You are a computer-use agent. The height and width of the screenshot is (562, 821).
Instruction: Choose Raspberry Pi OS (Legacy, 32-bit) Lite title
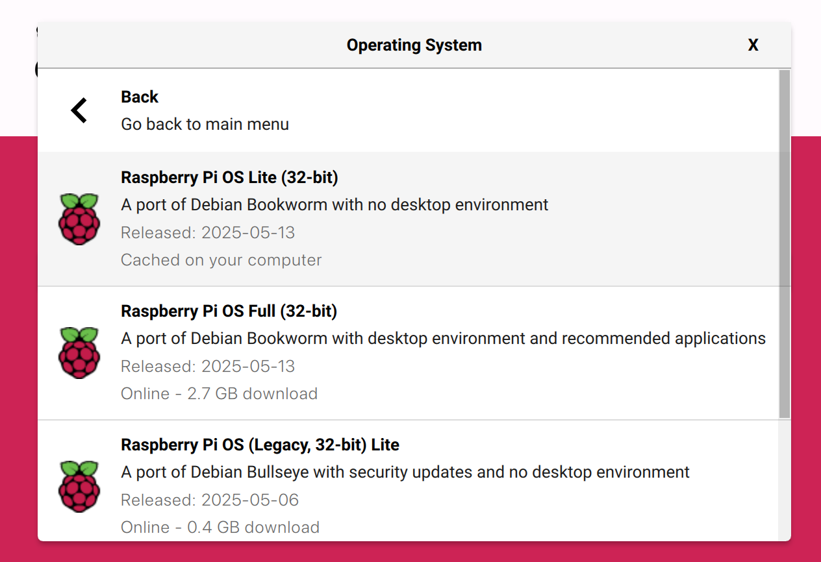tap(260, 445)
